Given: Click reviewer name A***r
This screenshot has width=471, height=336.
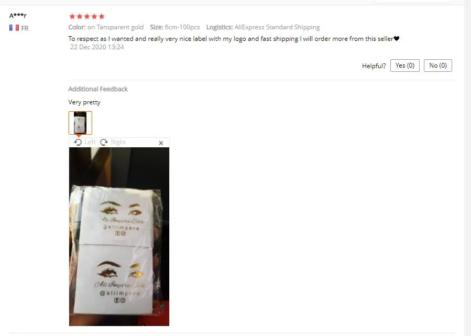Looking at the screenshot, I should click(x=18, y=15).
